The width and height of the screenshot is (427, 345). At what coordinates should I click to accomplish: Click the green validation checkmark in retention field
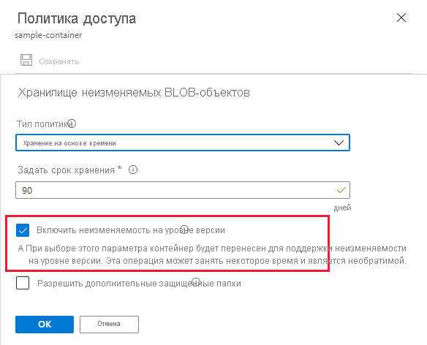click(x=341, y=190)
